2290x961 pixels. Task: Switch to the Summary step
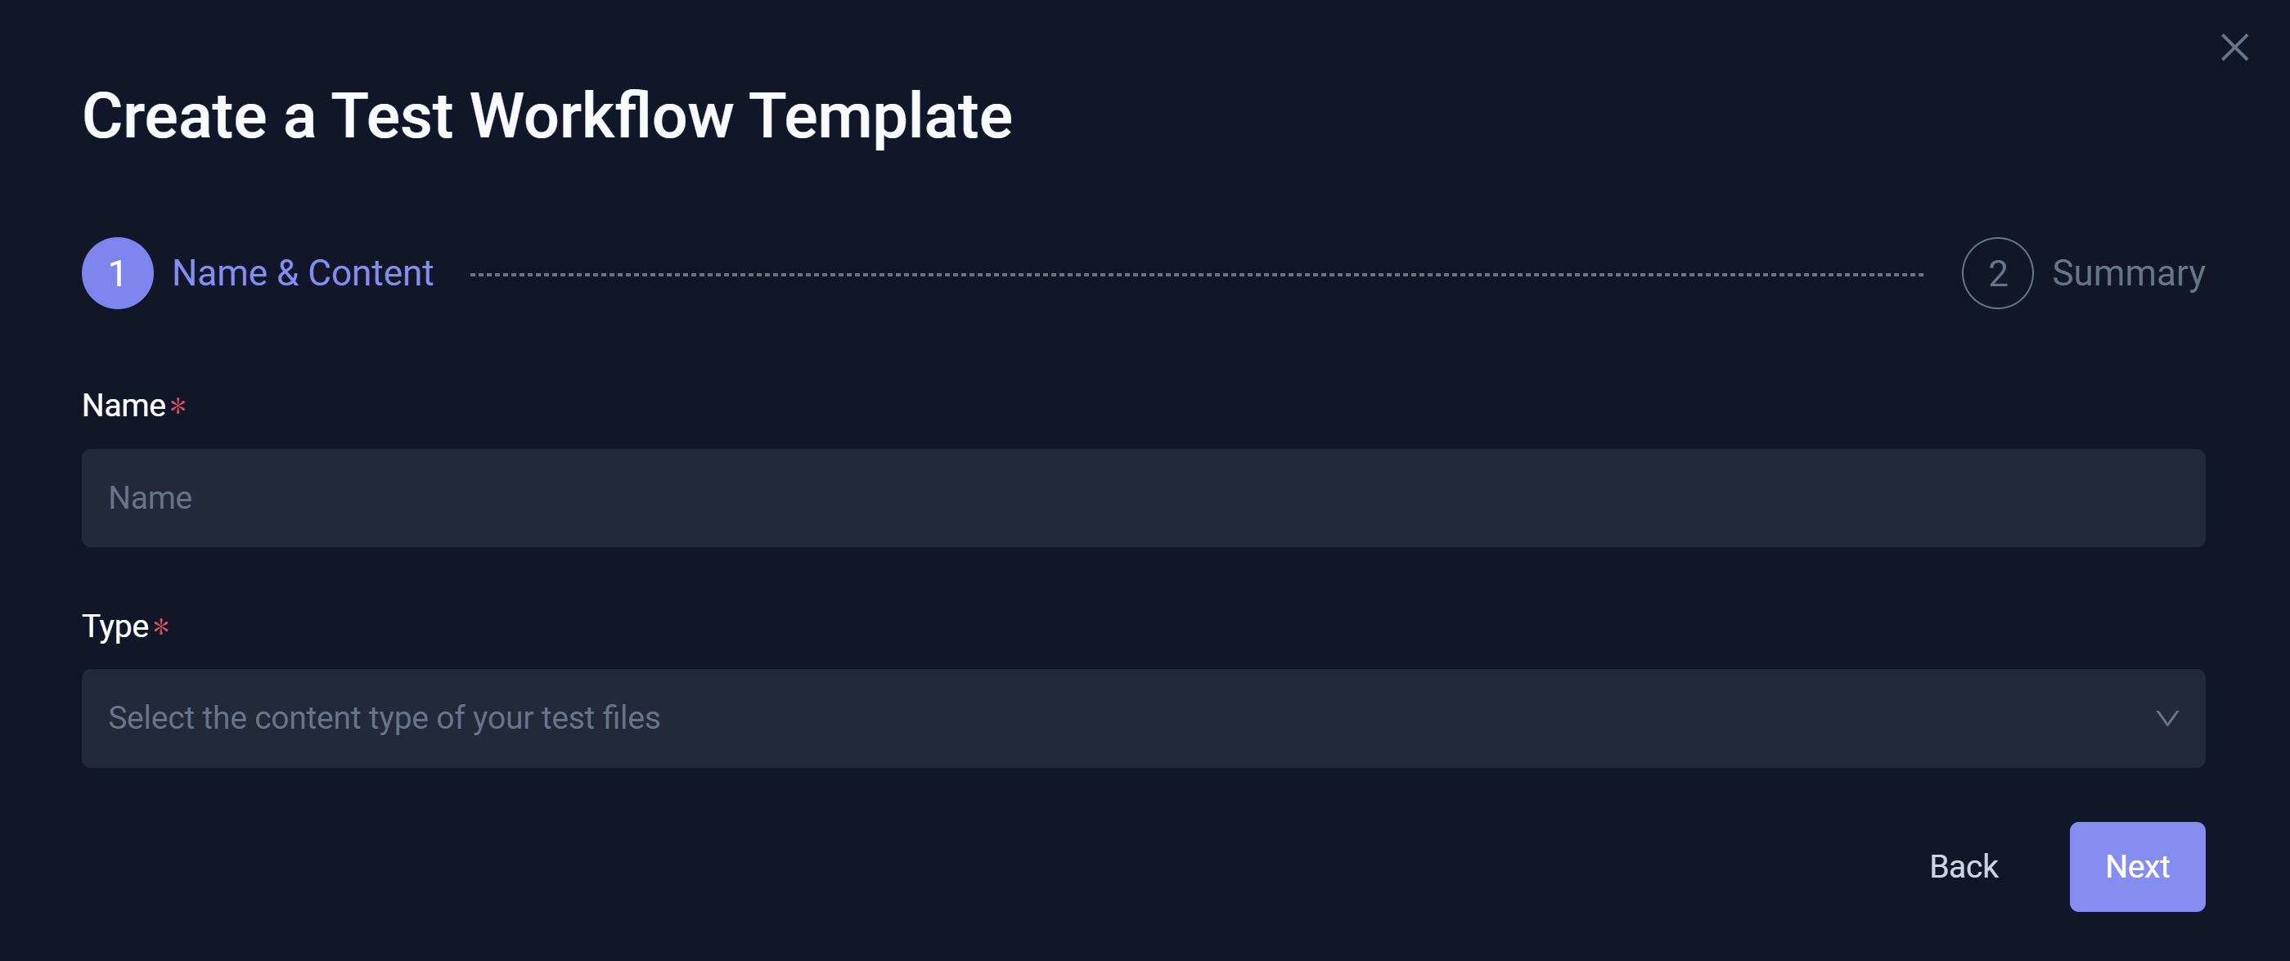(x=2128, y=273)
